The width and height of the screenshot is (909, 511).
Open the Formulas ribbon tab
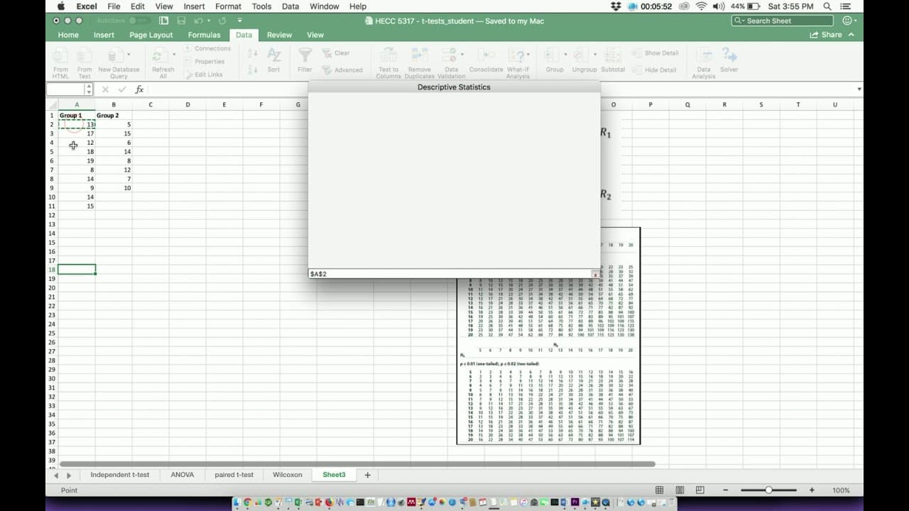pyautogui.click(x=204, y=35)
